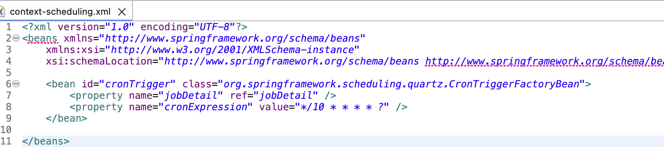Click the UTF-8 encoding value on line 1
664x147 pixels.
pos(215,27)
